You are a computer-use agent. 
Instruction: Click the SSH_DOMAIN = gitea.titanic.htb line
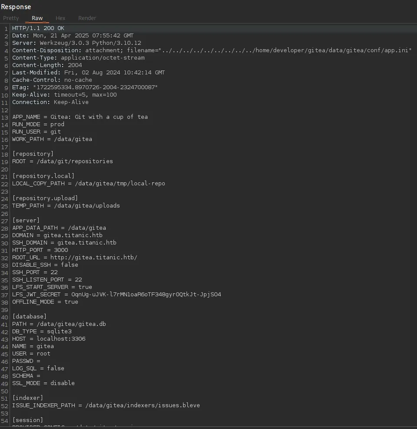coord(64,243)
